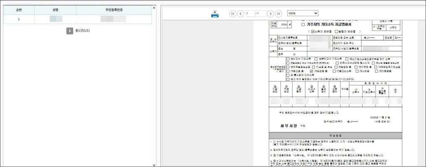Check the 거주자의 기타소득 지급명세서 box
426x167 pixels.
303,25
